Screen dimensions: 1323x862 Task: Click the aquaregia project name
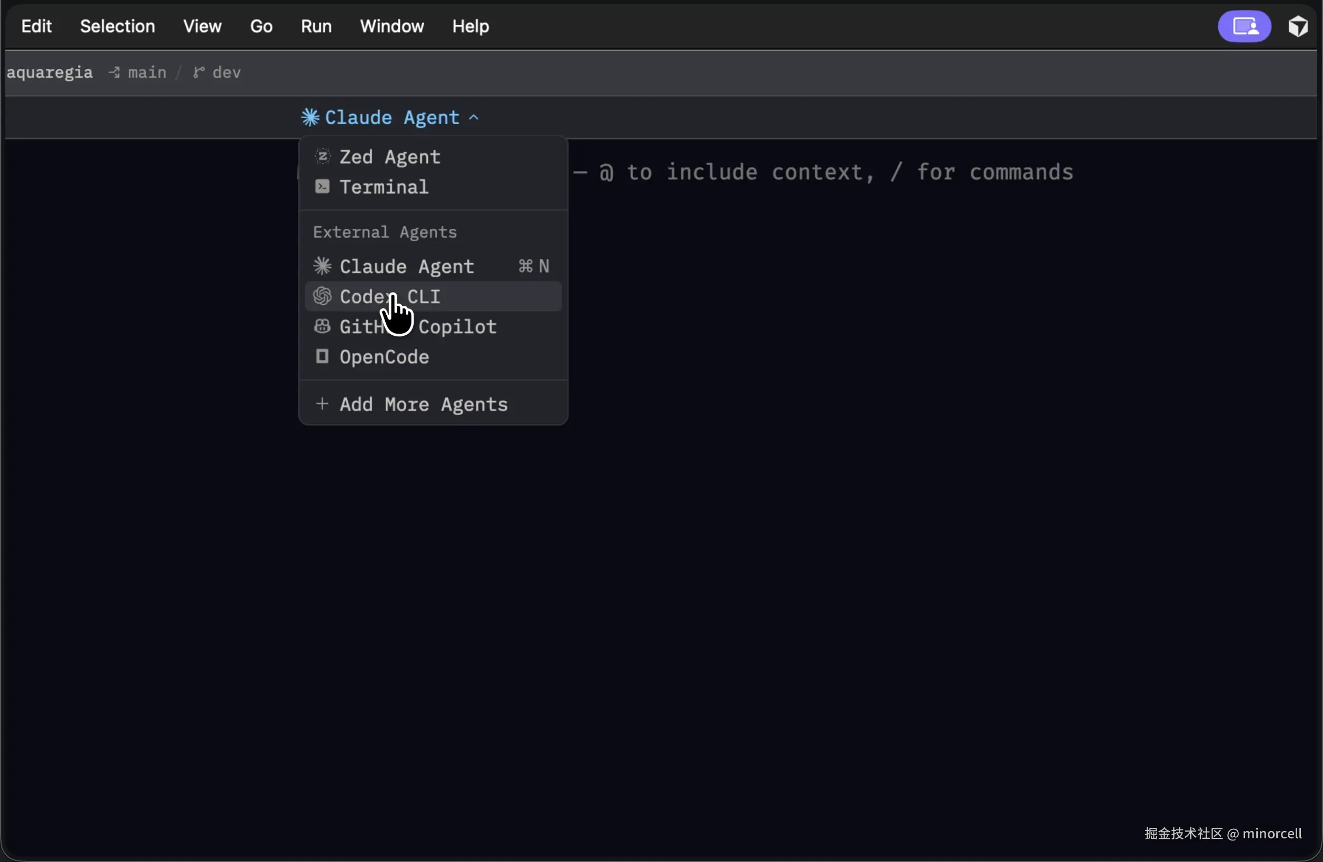[x=49, y=72]
